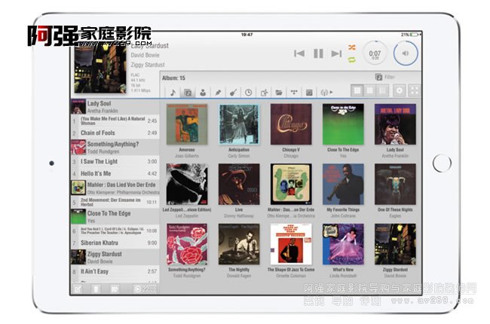The image size is (490, 324).
Task: Open internet radio streaming icon
Action: [326, 92]
